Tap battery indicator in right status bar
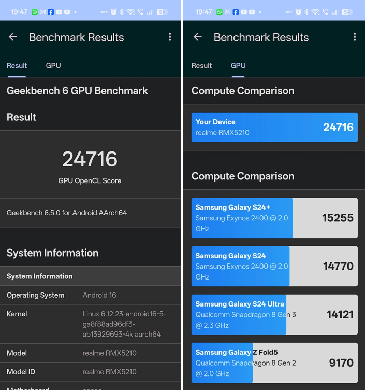This screenshot has width=365, height=390. tap(347, 12)
